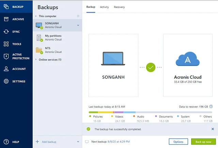Select the SETTINGS menu label

(19, 81)
